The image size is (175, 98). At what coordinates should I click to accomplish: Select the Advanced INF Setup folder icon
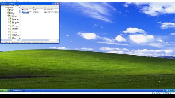tap(11, 19)
